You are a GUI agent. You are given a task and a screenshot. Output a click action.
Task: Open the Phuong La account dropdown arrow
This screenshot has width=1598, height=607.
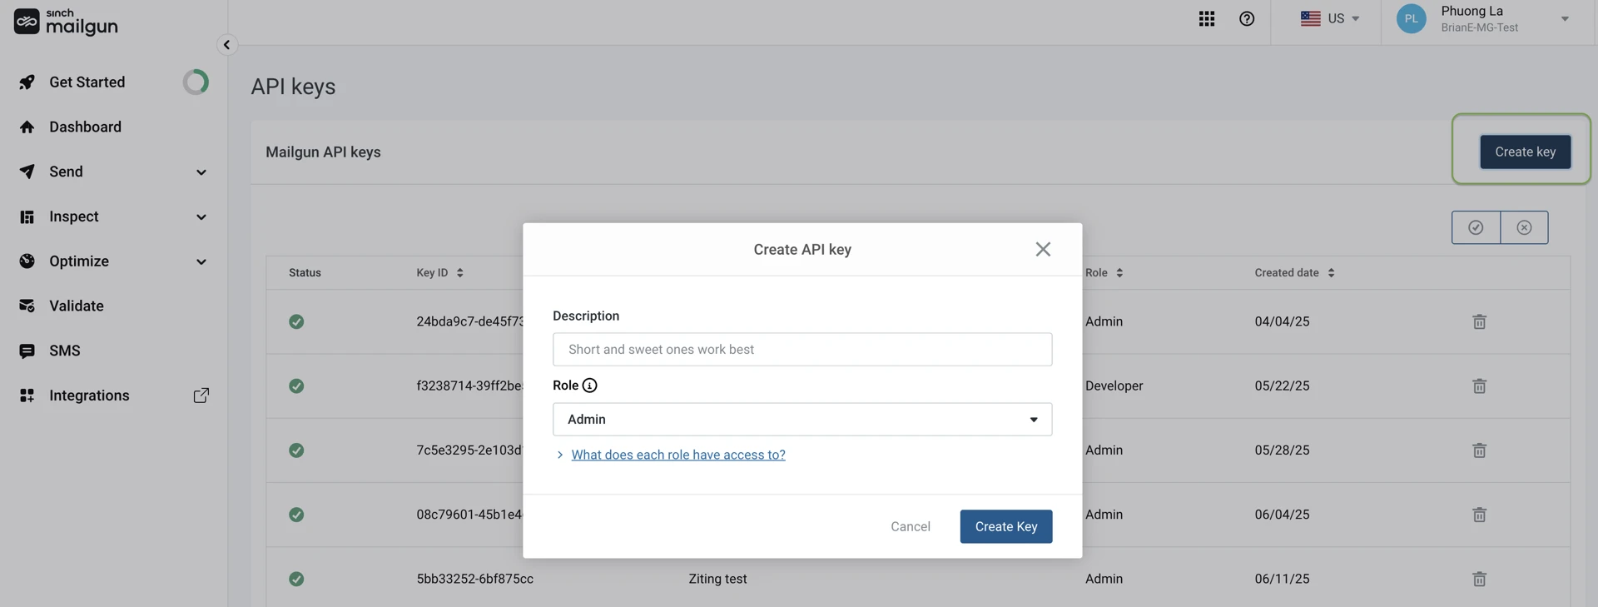click(1564, 18)
